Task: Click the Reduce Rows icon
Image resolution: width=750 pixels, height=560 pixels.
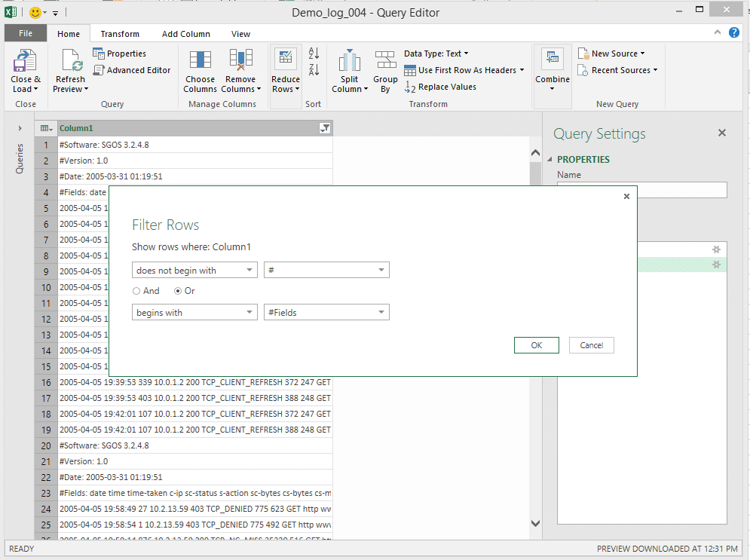Action: pos(286,58)
